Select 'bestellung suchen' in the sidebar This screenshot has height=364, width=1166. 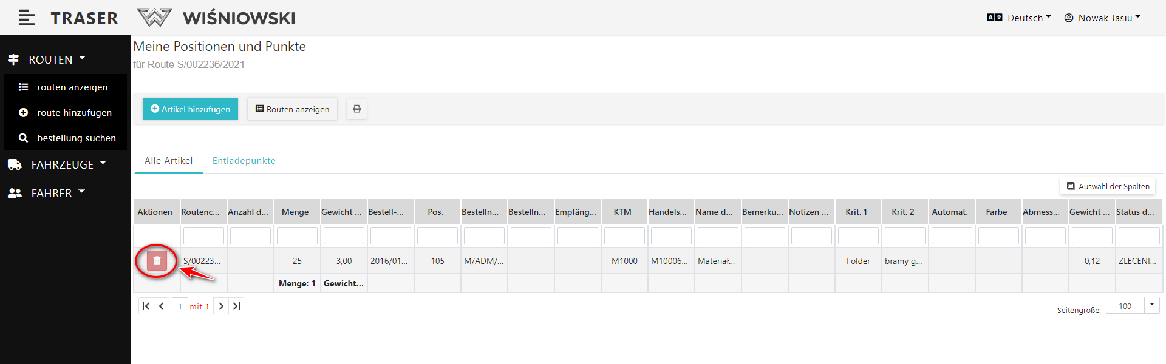[76, 138]
